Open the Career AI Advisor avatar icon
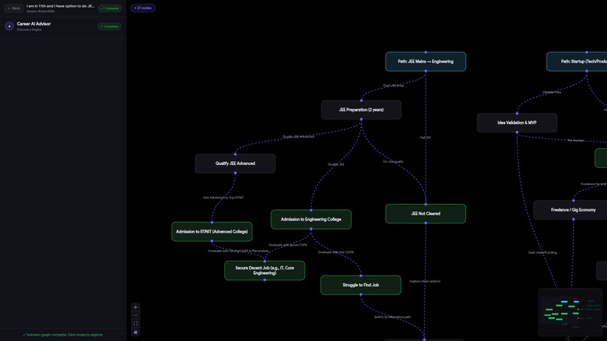Image resolution: width=607 pixels, height=341 pixels. 9,26
